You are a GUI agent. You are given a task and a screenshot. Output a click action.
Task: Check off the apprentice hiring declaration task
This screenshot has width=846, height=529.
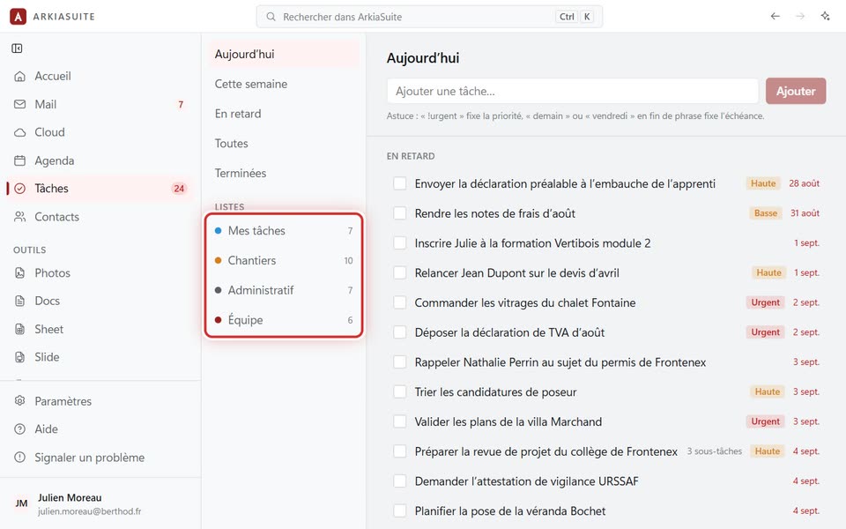[x=400, y=183]
